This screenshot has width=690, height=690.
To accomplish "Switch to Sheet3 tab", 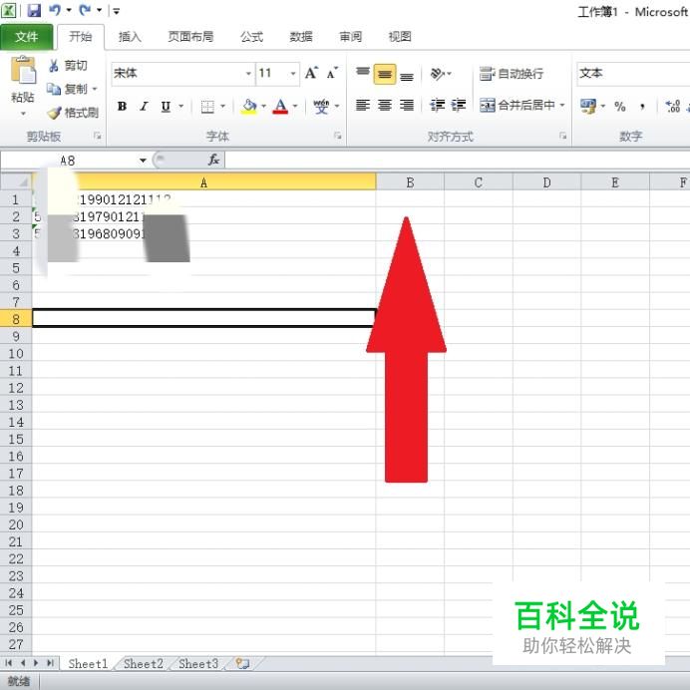I will click(198, 664).
